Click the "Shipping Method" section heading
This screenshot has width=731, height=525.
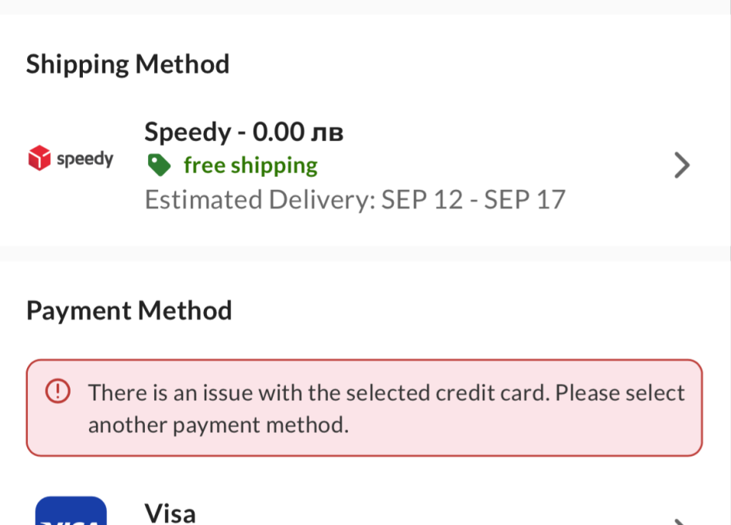(128, 64)
